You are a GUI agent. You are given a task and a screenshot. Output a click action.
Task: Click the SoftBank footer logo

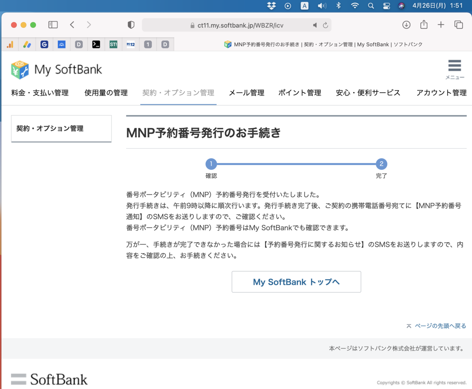coord(49,379)
